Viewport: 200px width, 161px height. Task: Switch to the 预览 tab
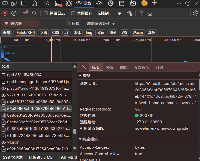click(110, 68)
